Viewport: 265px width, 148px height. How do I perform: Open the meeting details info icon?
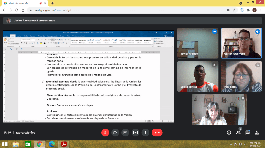pyautogui.click(x=229, y=133)
